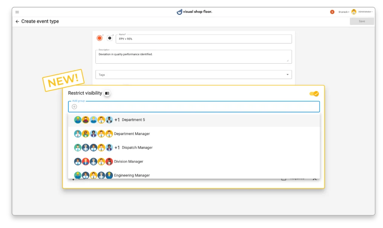
Task: Open the Administrator user dropdown
Action: pos(365,12)
